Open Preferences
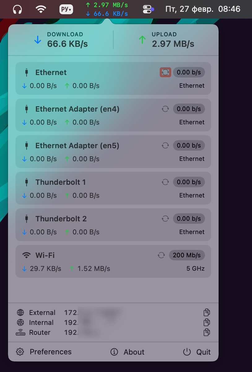 click(44, 352)
